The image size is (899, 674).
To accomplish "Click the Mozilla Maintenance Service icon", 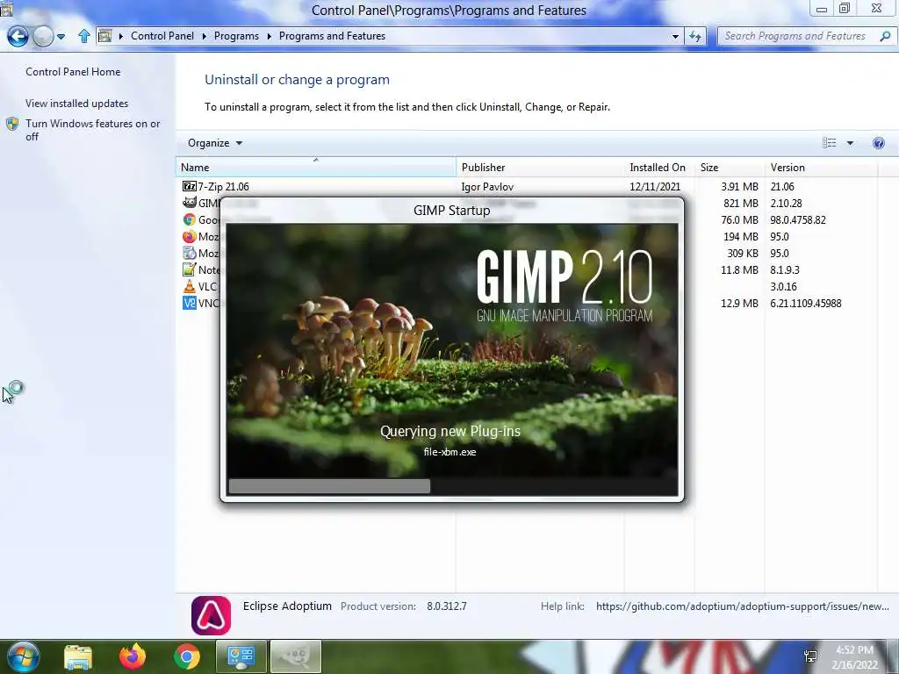I will coord(190,253).
